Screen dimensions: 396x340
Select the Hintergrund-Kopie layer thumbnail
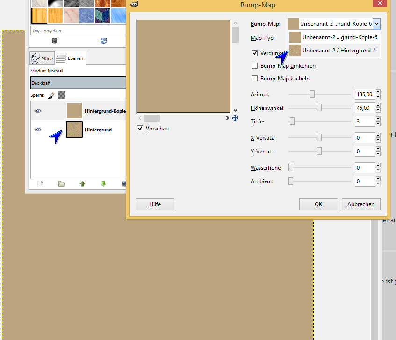click(74, 111)
